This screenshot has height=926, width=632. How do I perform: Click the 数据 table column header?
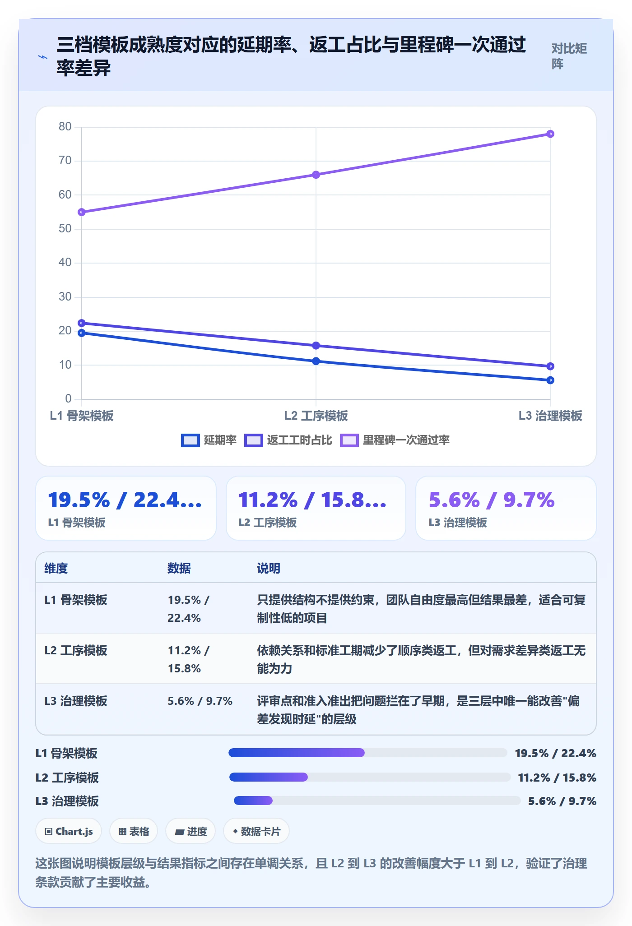179,568
